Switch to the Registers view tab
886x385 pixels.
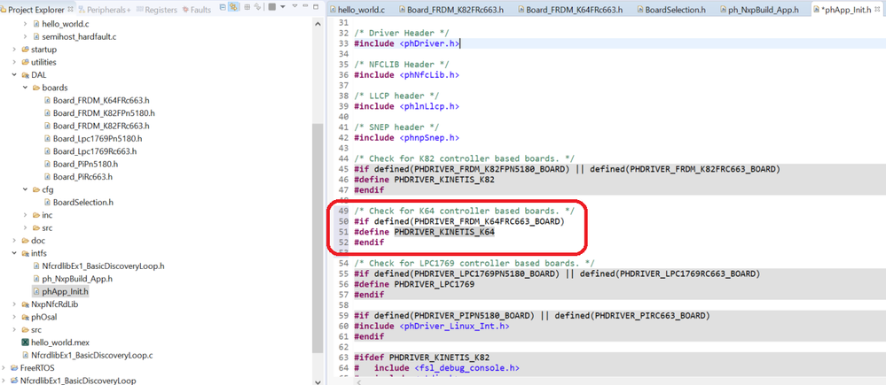coord(156,10)
